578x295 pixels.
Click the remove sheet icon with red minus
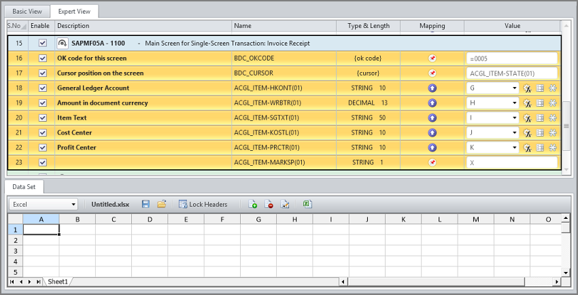269,204
